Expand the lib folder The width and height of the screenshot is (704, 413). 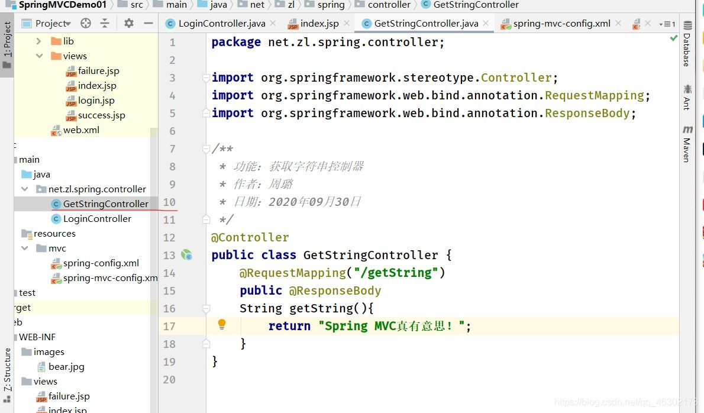(x=38, y=41)
